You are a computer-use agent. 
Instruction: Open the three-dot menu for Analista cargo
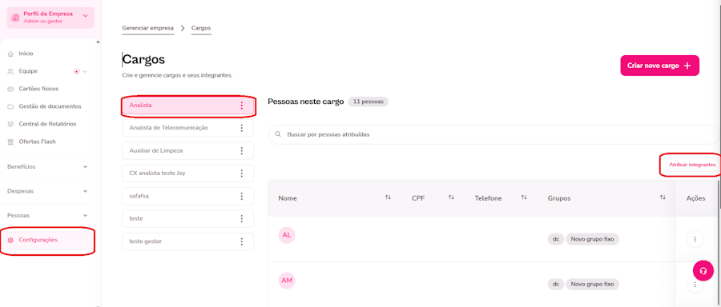tap(241, 106)
